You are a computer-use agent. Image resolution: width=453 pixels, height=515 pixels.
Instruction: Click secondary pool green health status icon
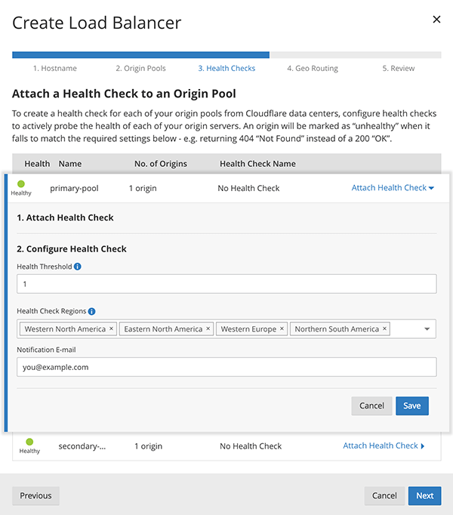coord(29,442)
